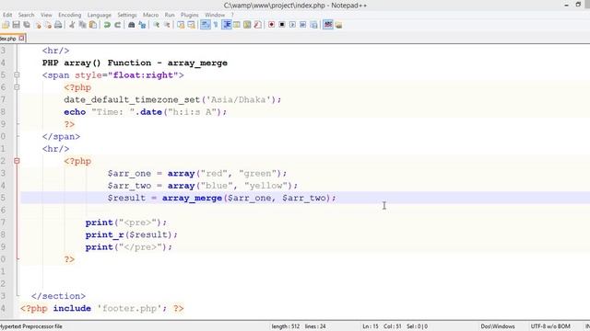
Task: Click the heading text 'PHP array() Function - array_merge'
Action: click(x=135, y=63)
